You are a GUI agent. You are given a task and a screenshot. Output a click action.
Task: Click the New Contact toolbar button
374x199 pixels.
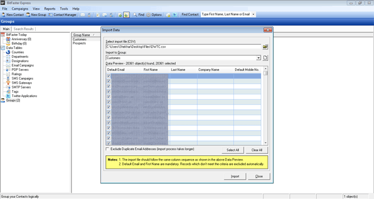coord(13,15)
